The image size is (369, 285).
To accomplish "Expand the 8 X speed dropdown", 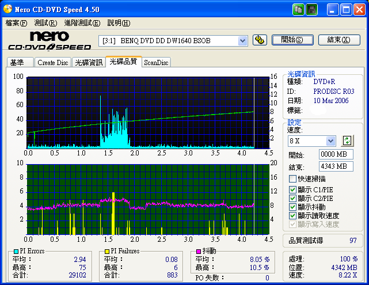I will (330, 141).
